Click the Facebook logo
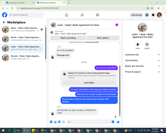The width and height of the screenshot is (166, 133). click(x=5, y=15)
